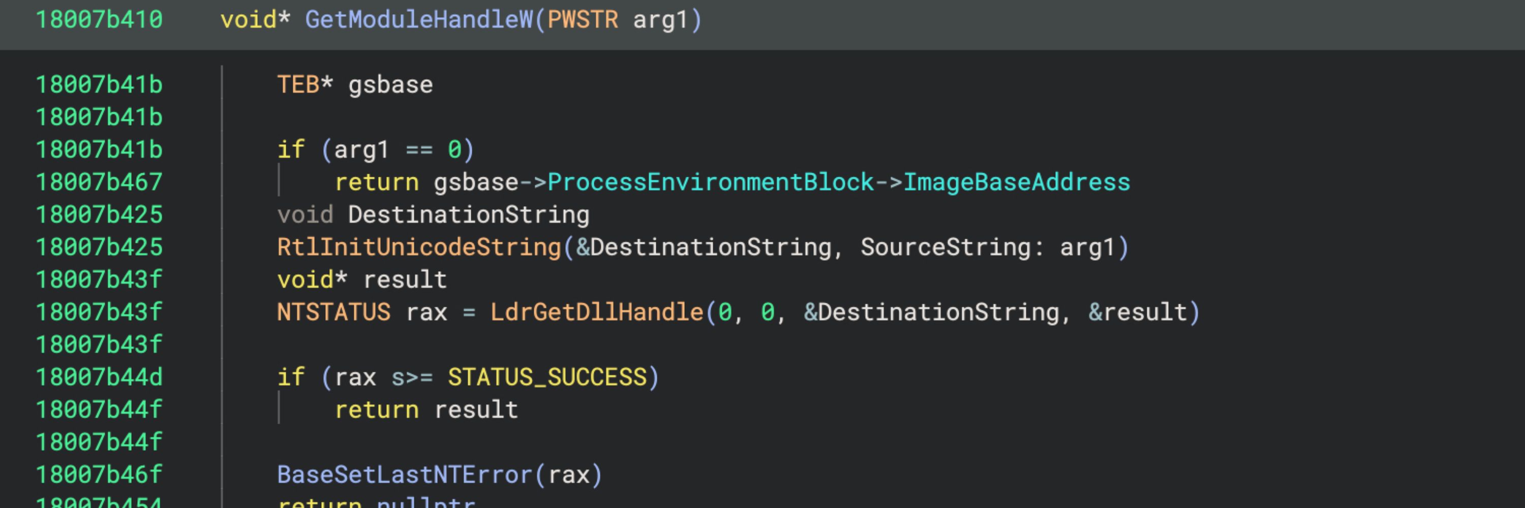1525x508 pixels.
Task: Select the RtlInitUnicodeString function call
Action: (x=419, y=247)
